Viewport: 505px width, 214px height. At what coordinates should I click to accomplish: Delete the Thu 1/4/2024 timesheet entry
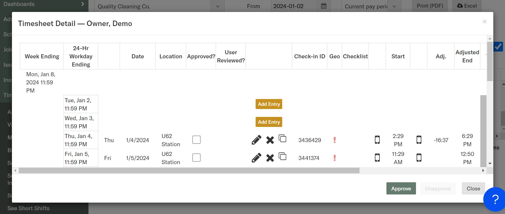click(270, 140)
